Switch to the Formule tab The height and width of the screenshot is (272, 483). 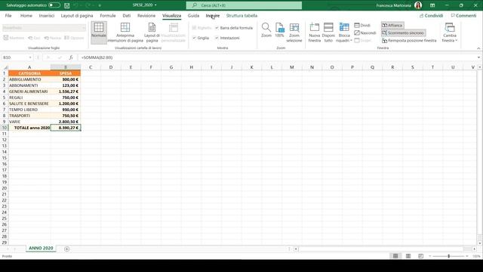(x=108, y=15)
